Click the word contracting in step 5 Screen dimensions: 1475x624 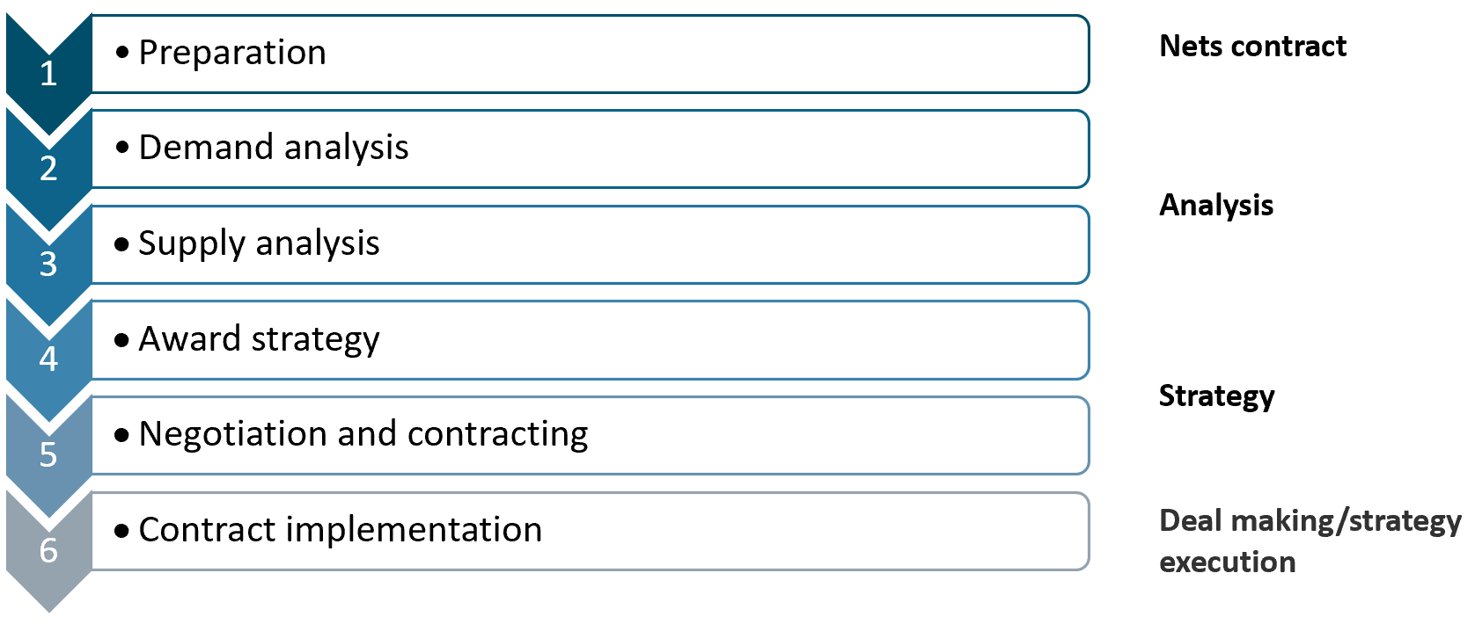[x=497, y=435]
